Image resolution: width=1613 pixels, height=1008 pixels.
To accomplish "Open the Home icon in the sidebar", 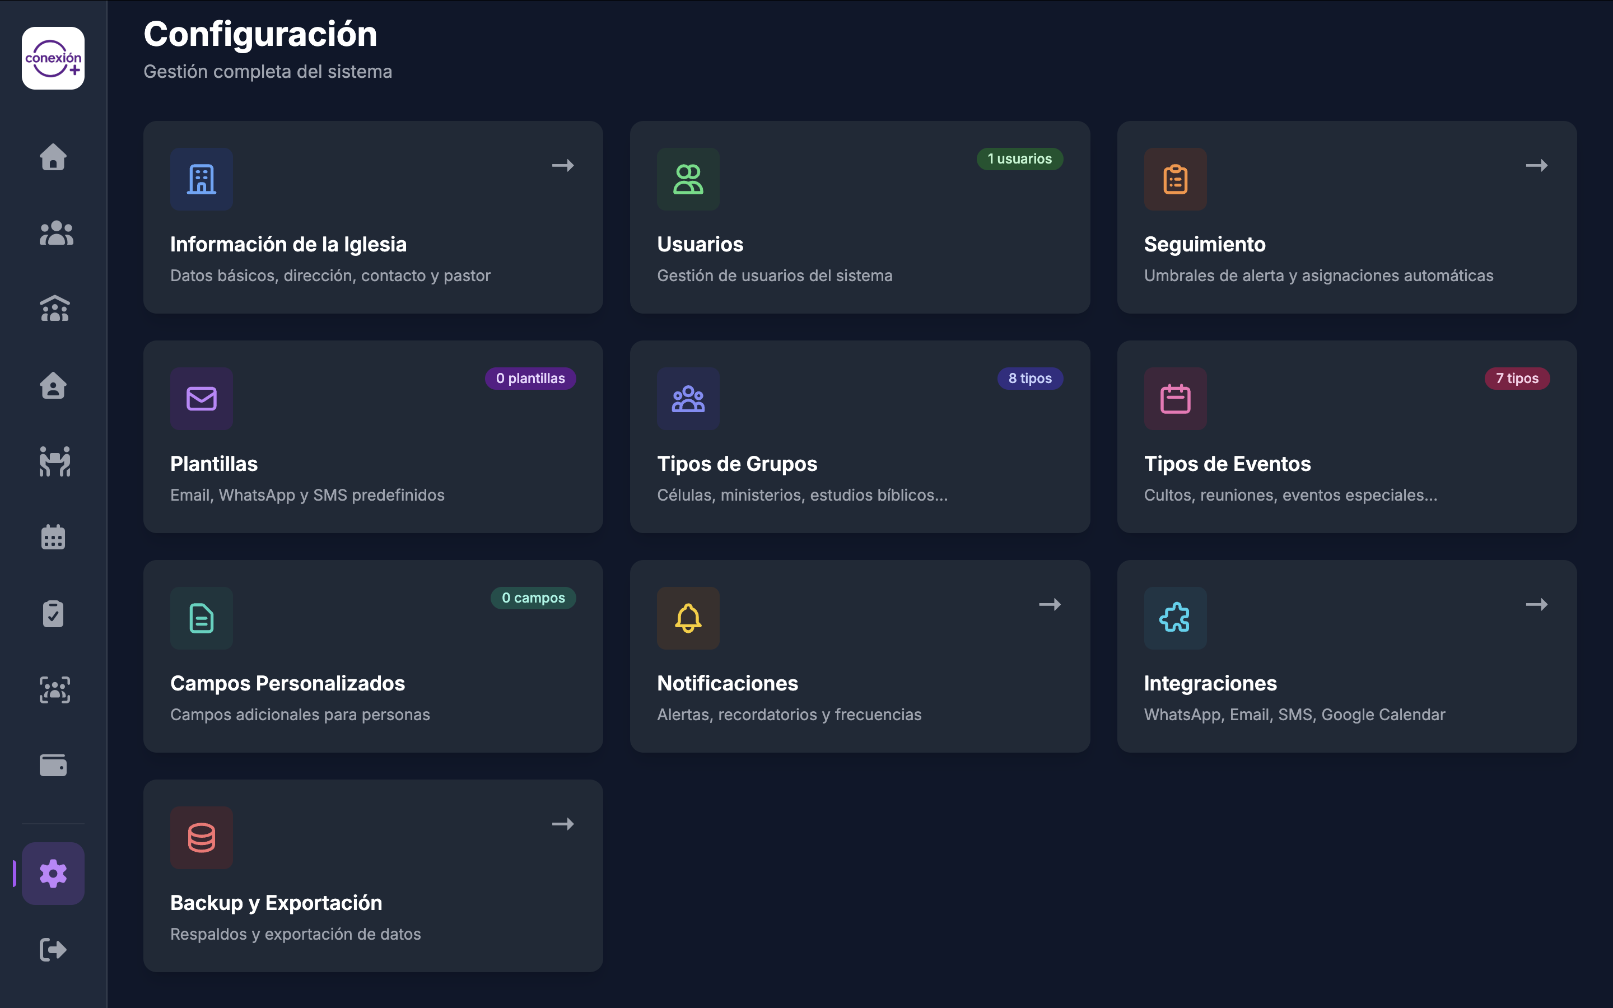I will pyautogui.click(x=53, y=158).
